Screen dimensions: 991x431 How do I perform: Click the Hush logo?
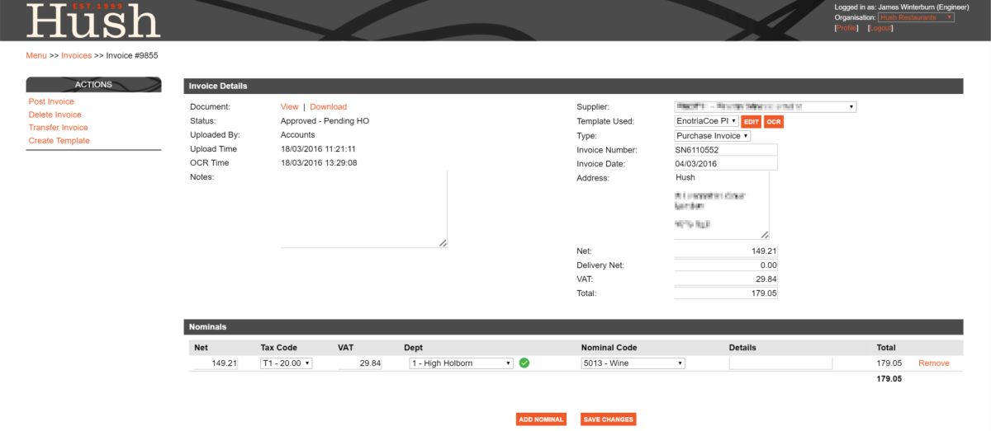click(92, 21)
